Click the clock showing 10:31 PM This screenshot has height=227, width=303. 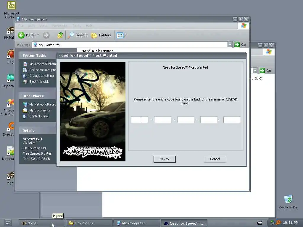(x=291, y=223)
